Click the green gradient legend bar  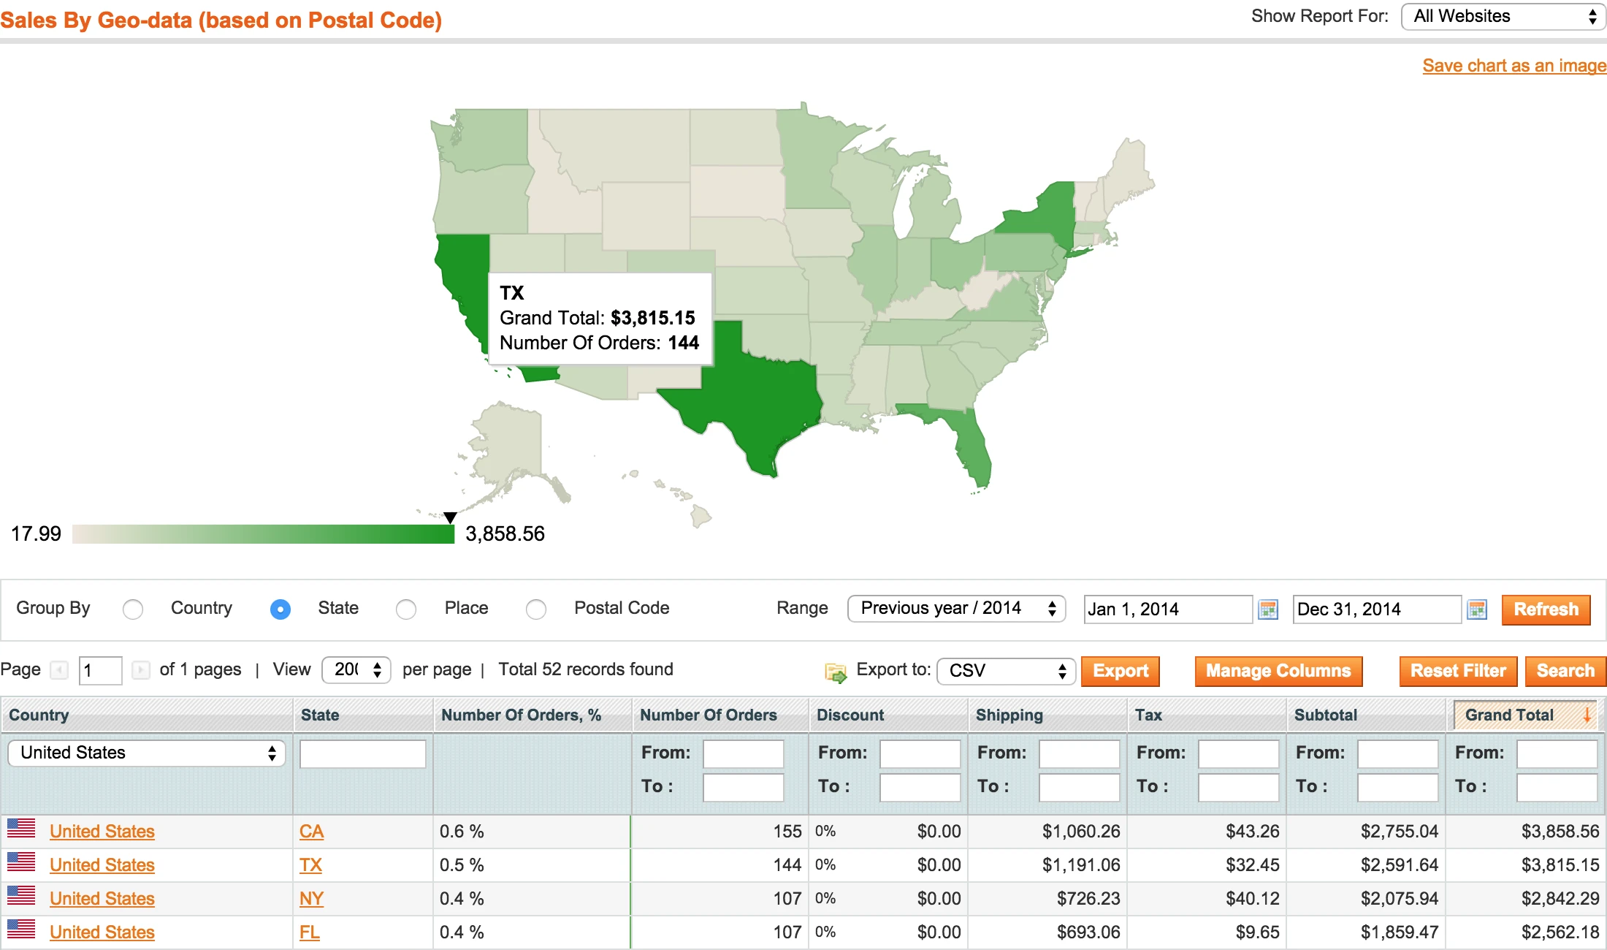point(263,534)
